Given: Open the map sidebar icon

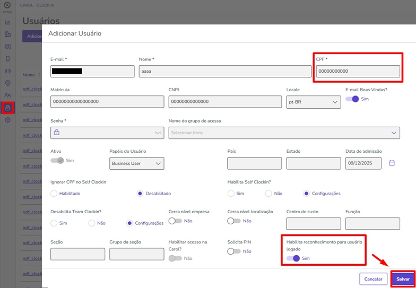Looking at the screenshot, I should (x=7, y=47).
